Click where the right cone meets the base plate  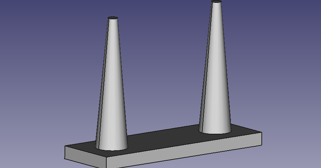coord(215,132)
